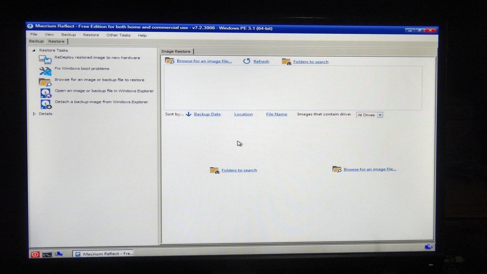
Task: Toggle the sort direction arrow icon
Action: click(188, 114)
